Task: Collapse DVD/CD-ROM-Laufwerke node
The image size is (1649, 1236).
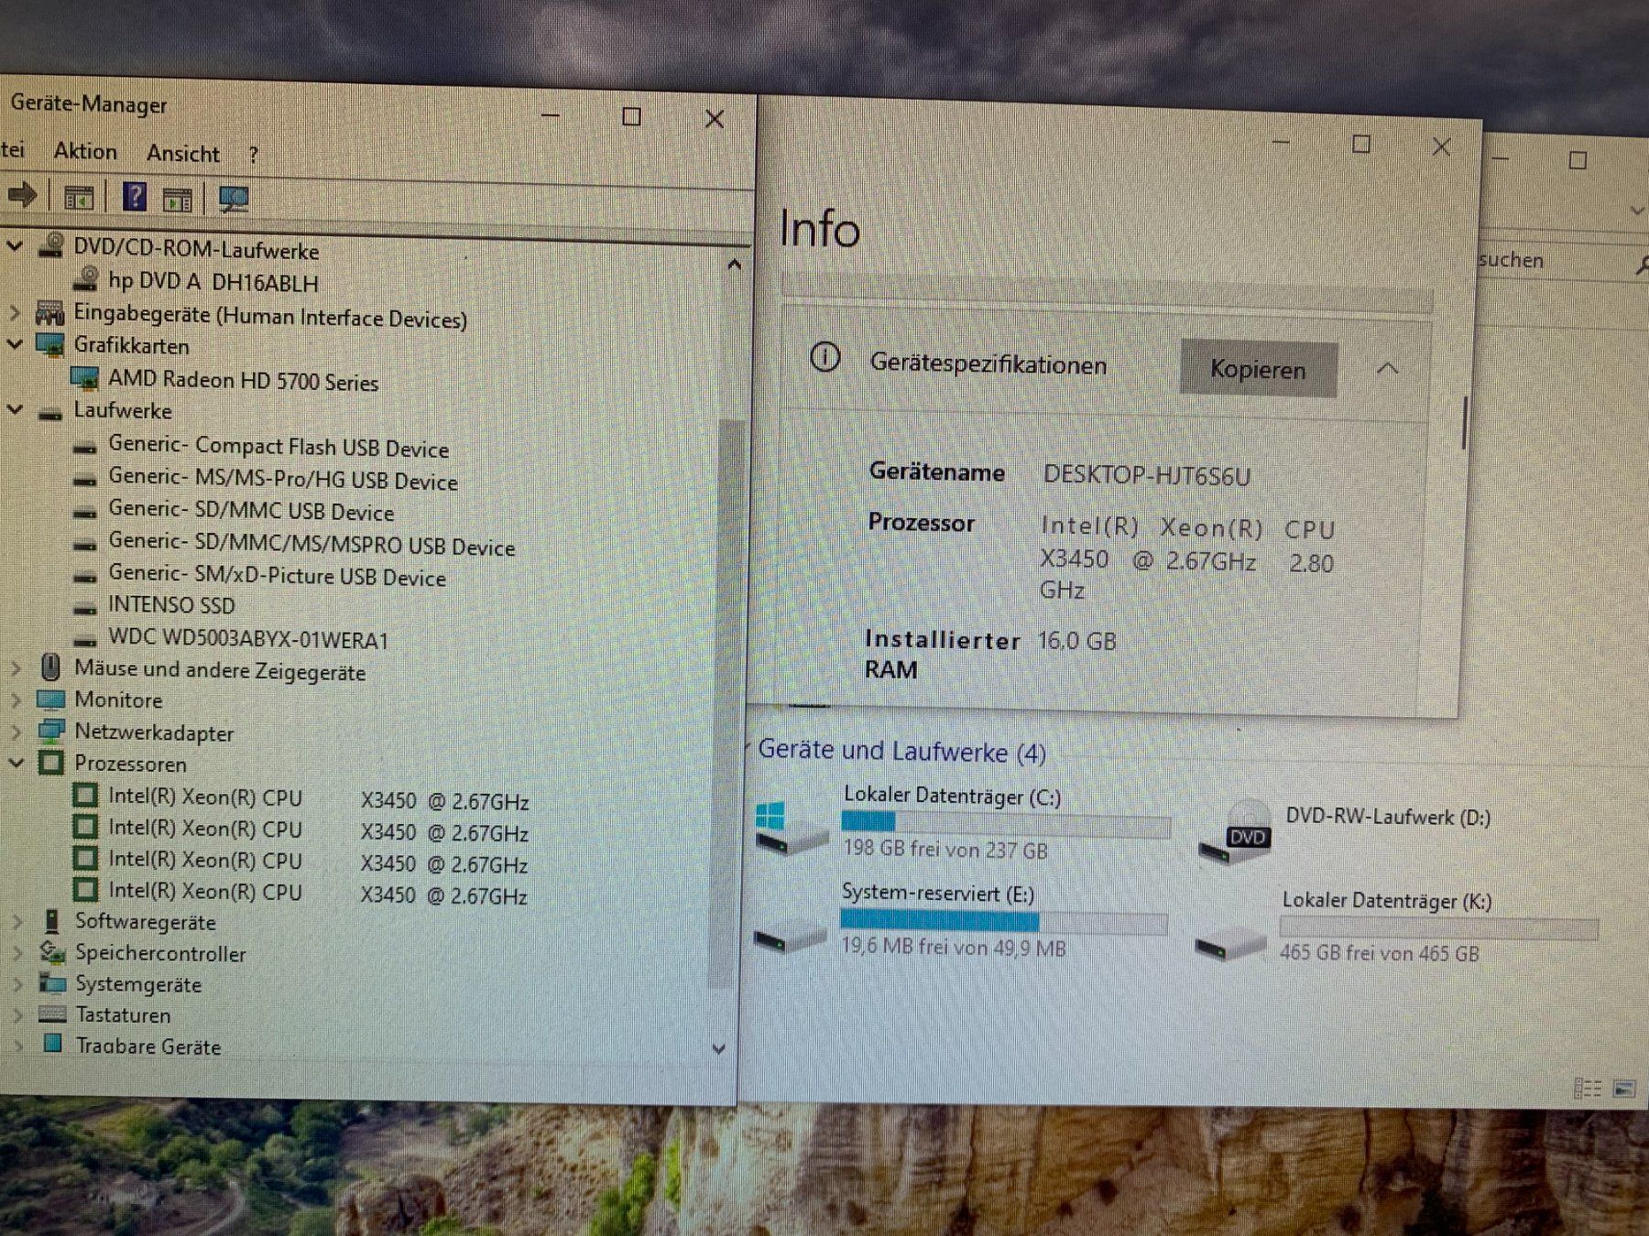Action: point(16,245)
